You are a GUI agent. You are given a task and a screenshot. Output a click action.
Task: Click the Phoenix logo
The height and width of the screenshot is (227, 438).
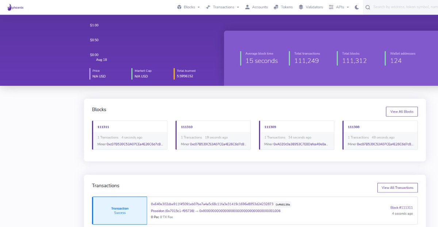[16, 7]
